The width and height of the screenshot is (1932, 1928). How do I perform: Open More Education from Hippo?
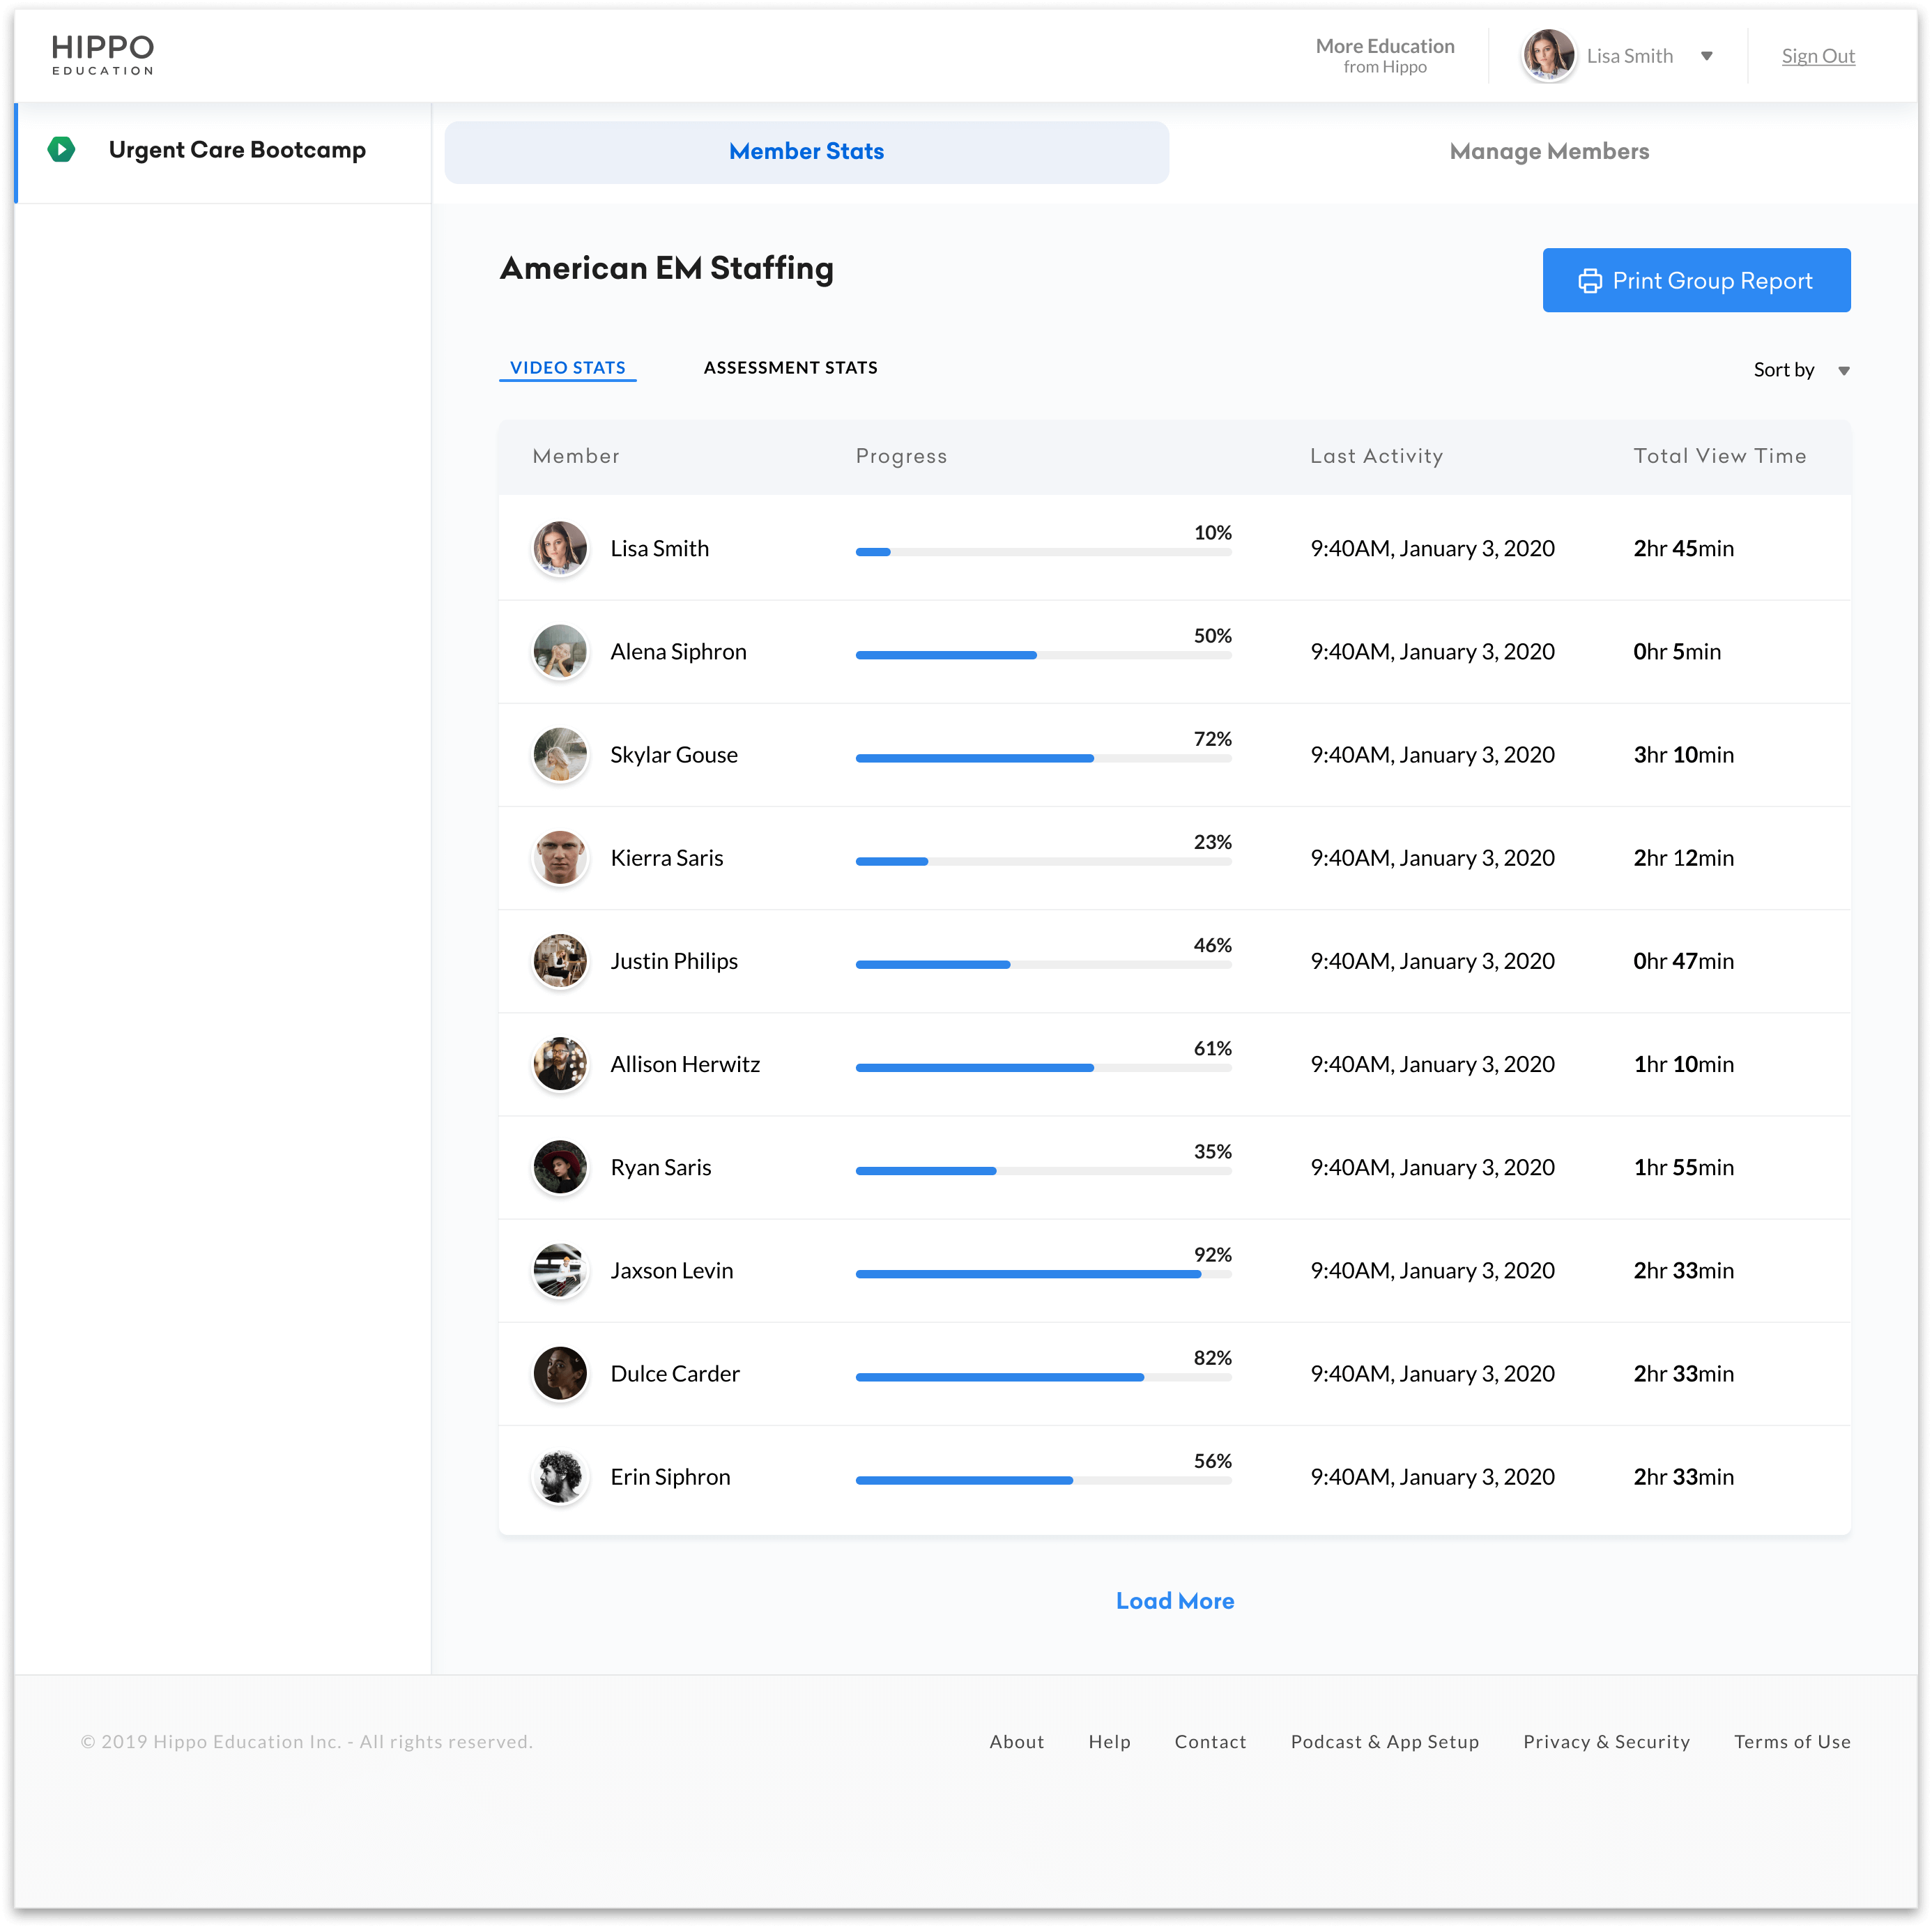pos(1384,56)
